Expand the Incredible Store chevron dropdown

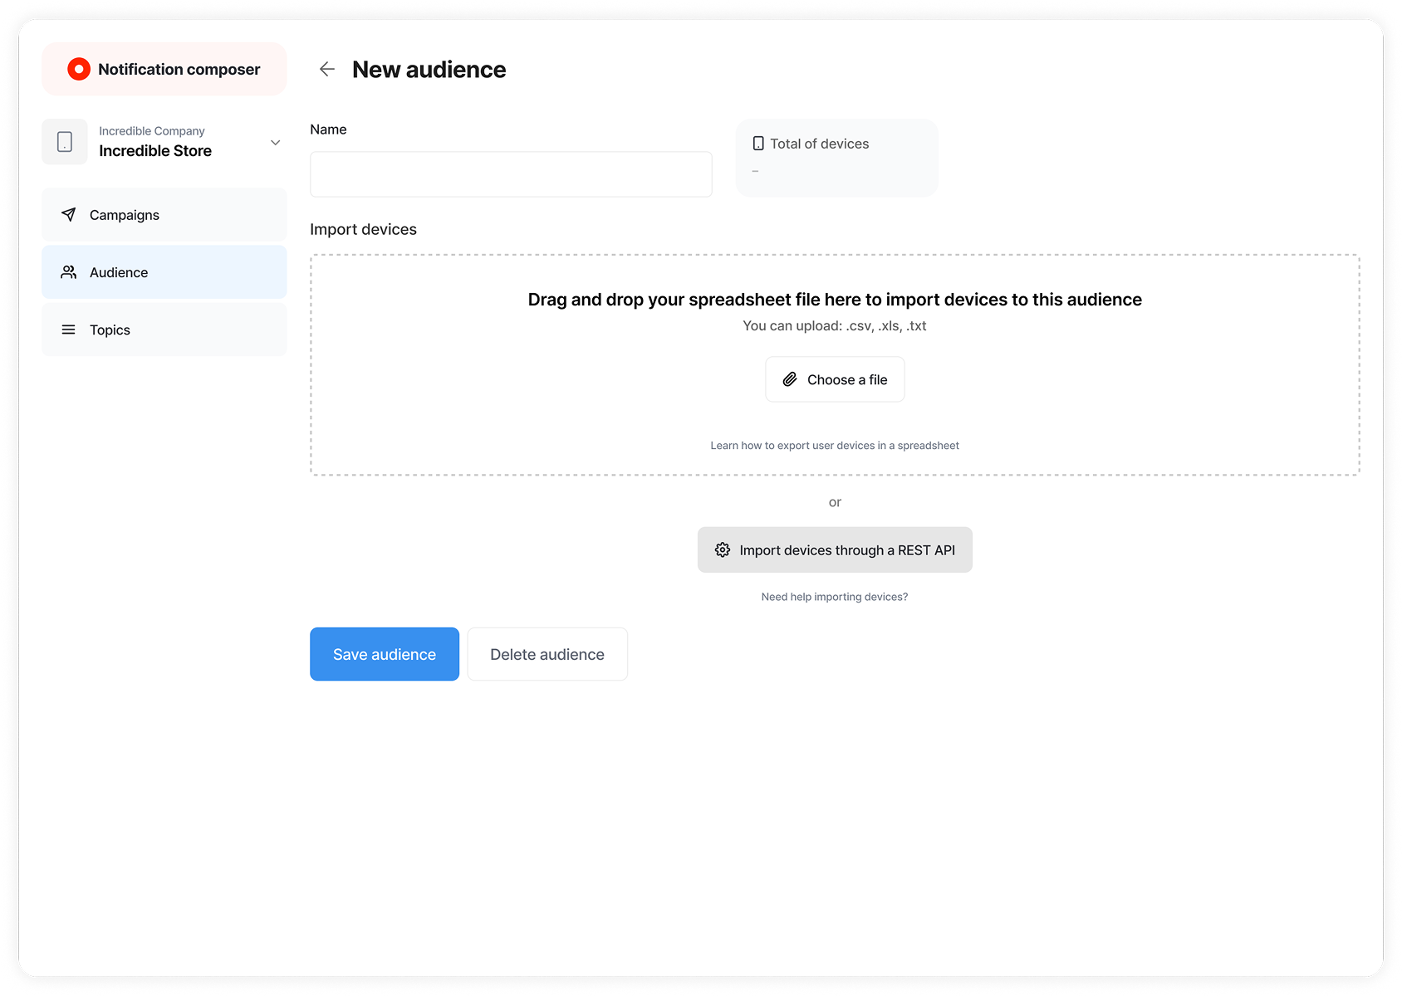[275, 143]
